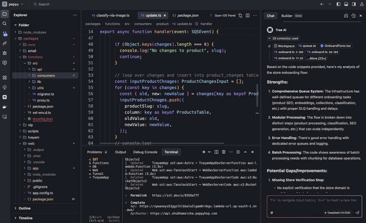Click the title bar Search field
This screenshot has height=223, width=366.
tap(41, 4)
